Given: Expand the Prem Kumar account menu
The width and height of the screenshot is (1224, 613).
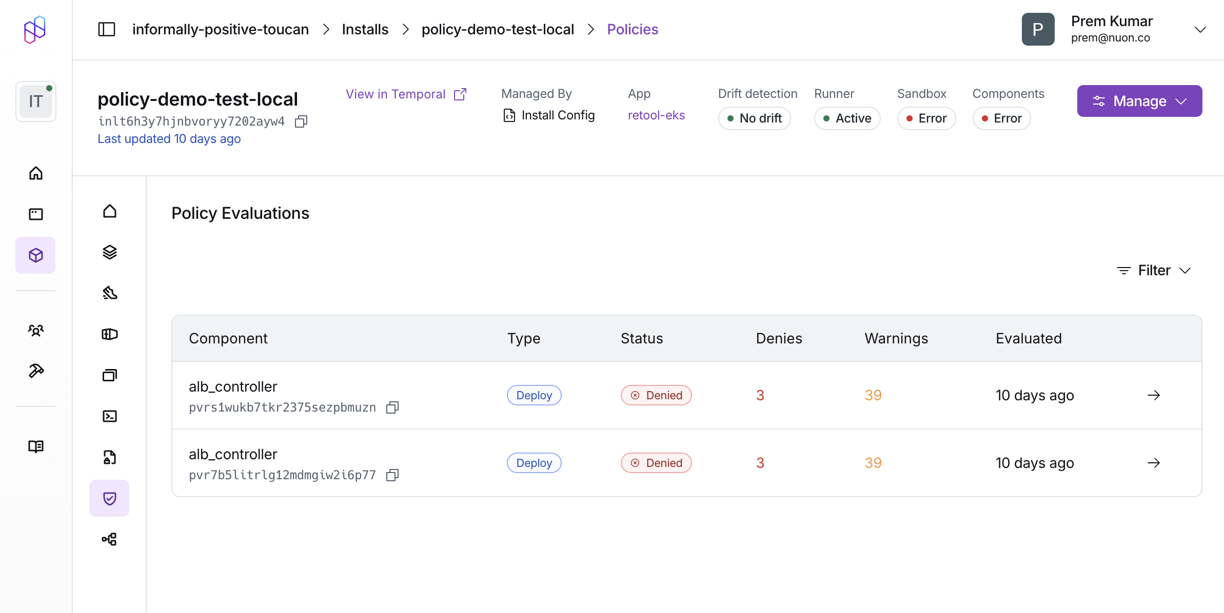Looking at the screenshot, I should 1200,30.
